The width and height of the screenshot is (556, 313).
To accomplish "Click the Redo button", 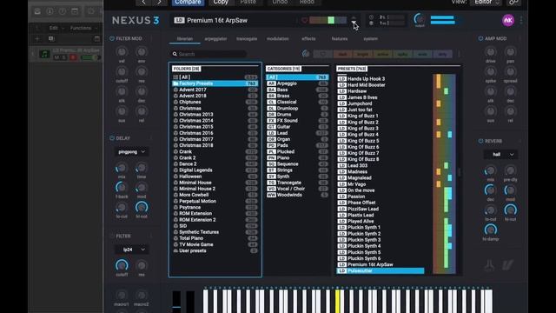I will click(307, 2).
